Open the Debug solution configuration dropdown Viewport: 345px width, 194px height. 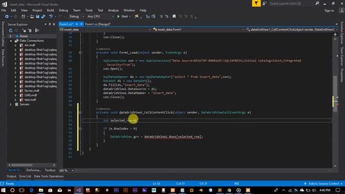77,17
